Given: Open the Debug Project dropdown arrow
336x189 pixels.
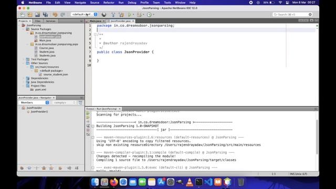Looking at the screenshot, I should 143,15.
